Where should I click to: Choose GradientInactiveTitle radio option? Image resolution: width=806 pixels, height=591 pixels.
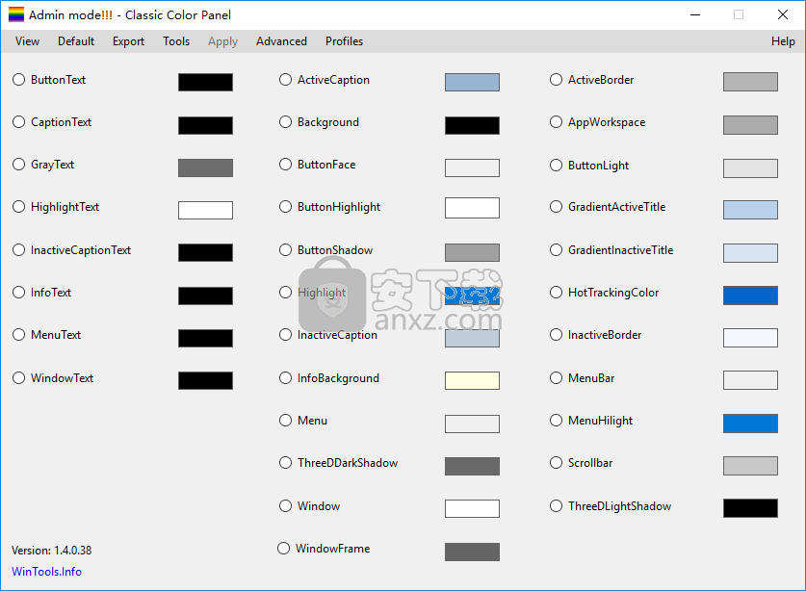tap(556, 249)
